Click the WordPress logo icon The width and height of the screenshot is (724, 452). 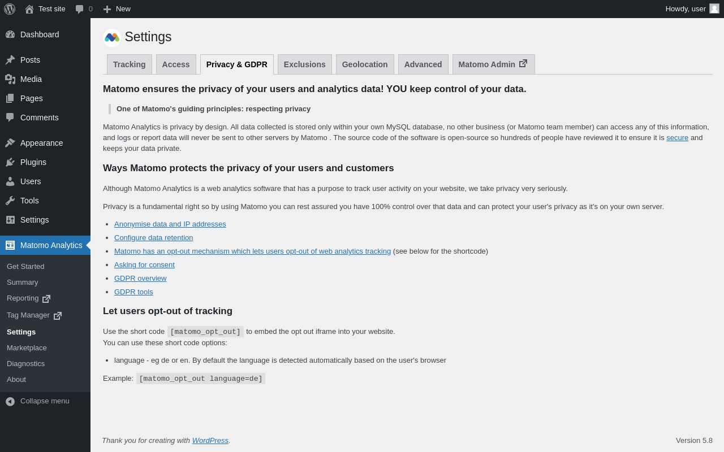pyautogui.click(x=10, y=9)
